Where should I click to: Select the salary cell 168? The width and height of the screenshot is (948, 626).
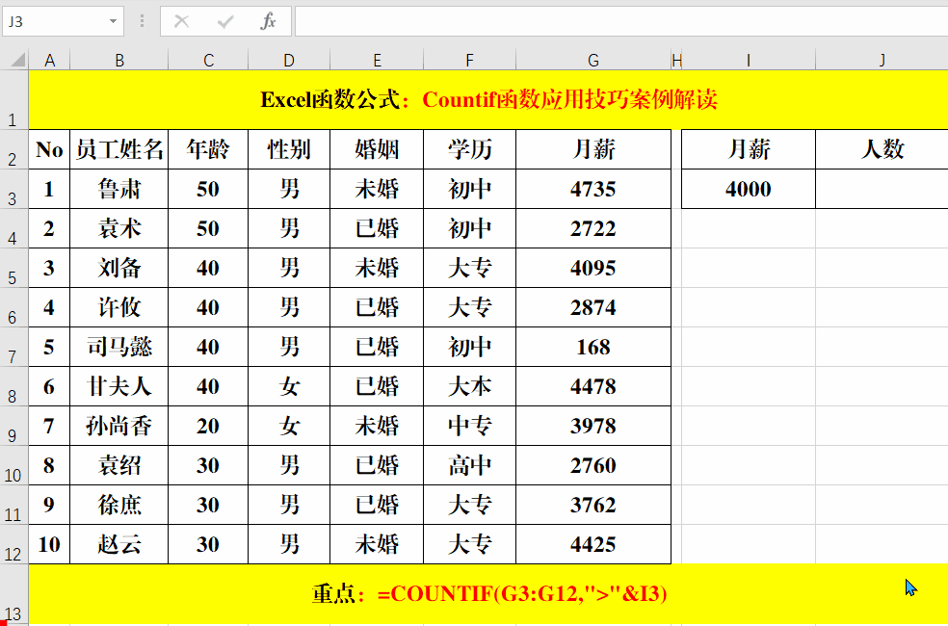(x=593, y=347)
